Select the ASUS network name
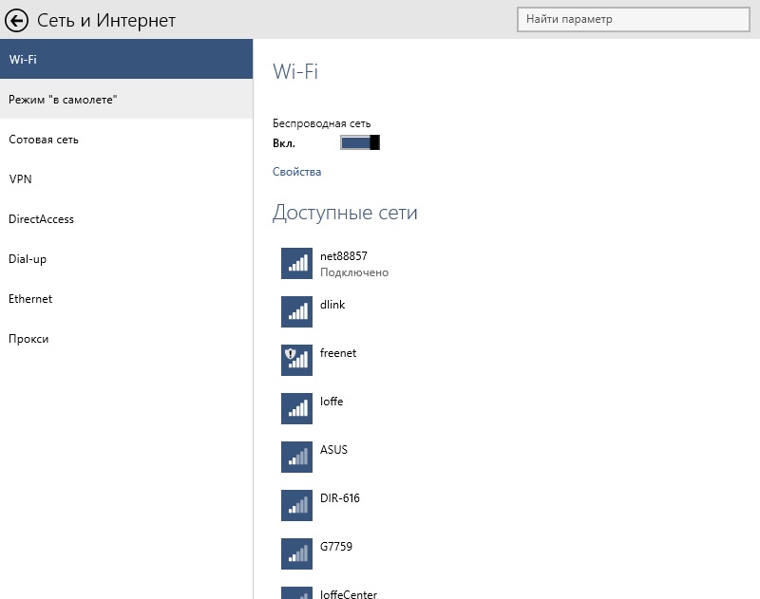The image size is (760, 599). click(x=333, y=450)
